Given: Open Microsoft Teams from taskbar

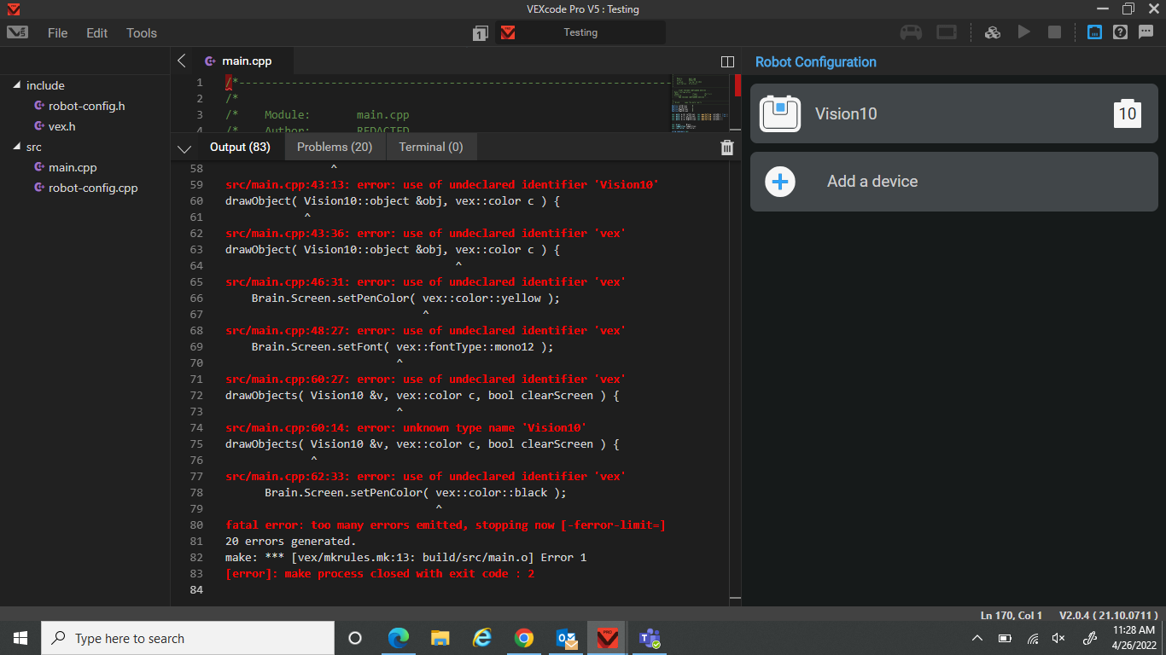Looking at the screenshot, I should 650,638.
